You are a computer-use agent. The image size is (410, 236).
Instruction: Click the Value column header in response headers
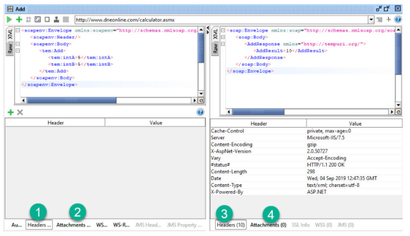pyautogui.click(x=355, y=123)
